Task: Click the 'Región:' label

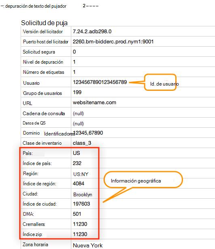Action: [31, 174]
